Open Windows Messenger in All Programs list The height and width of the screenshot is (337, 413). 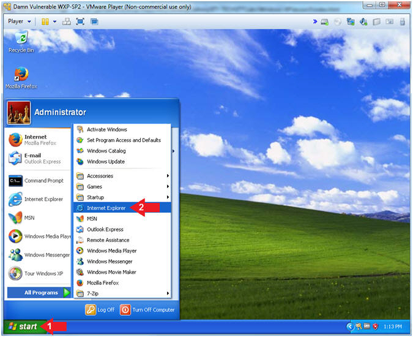click(122, 261)
